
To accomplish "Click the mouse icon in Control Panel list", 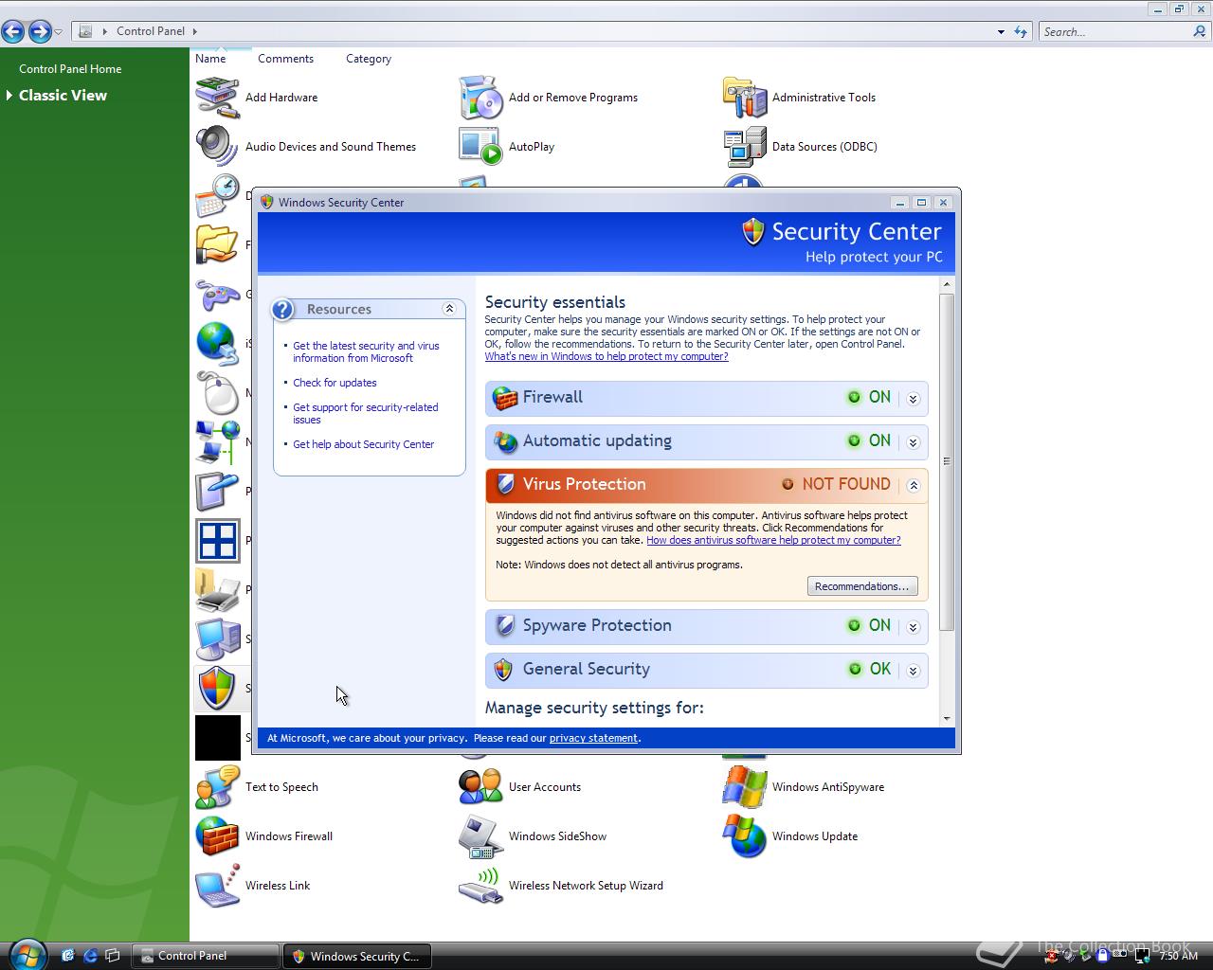I will (217, 393).
